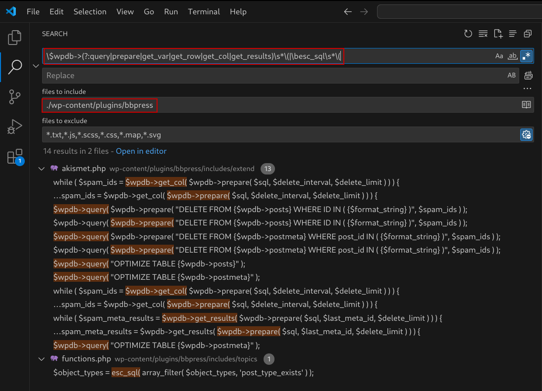Clear search results

483,34
